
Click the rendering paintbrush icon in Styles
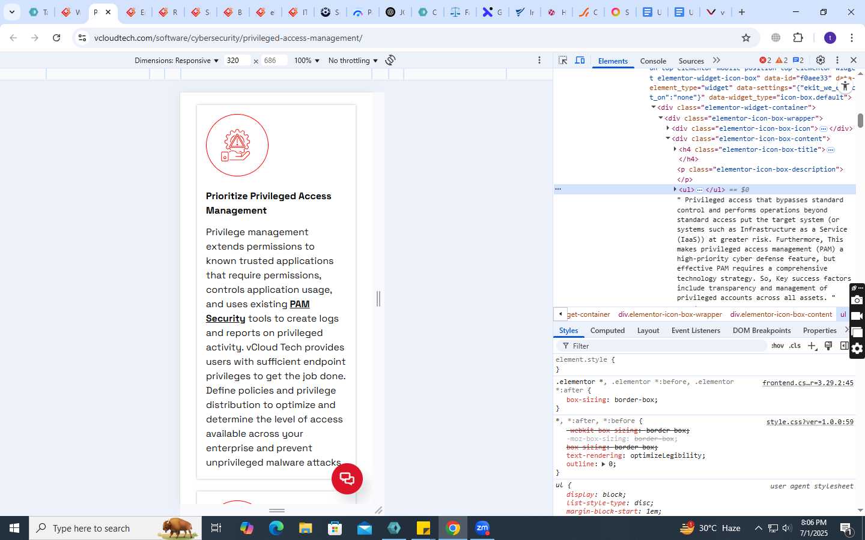[828, 346]
